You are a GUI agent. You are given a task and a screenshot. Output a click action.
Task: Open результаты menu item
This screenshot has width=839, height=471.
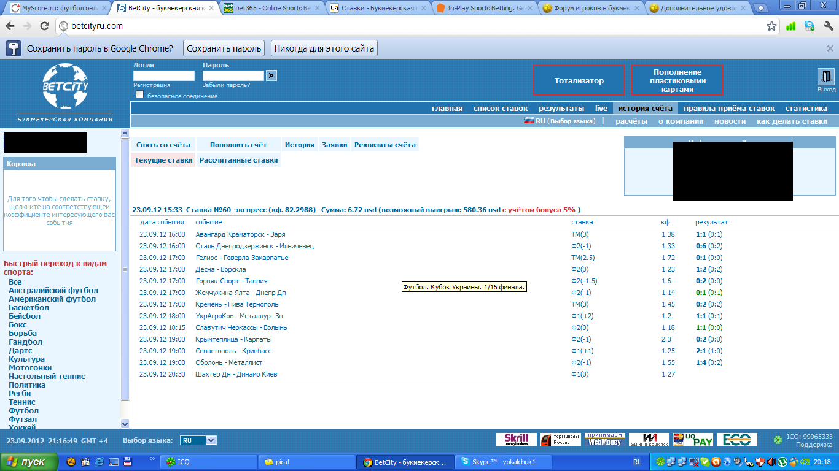(561, 109)
